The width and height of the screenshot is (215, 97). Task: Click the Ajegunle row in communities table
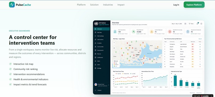183,47
